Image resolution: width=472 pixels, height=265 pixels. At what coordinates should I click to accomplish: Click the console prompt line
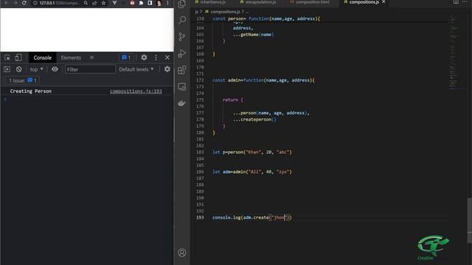pos(87,99)
